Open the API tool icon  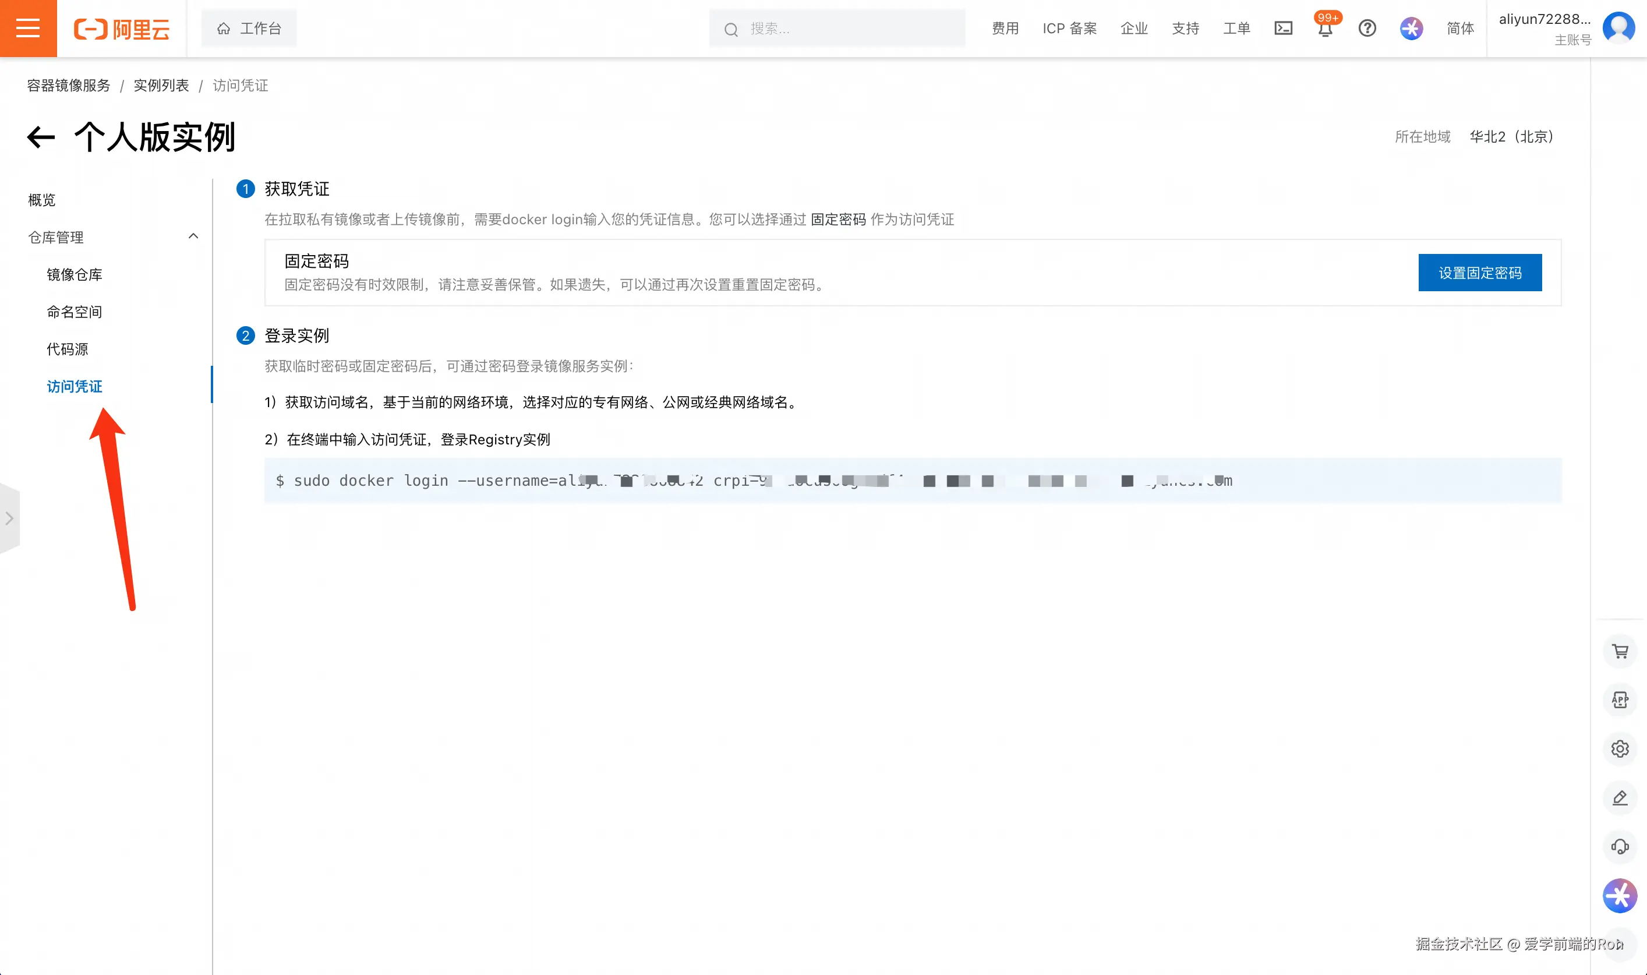coord(1620,700)
